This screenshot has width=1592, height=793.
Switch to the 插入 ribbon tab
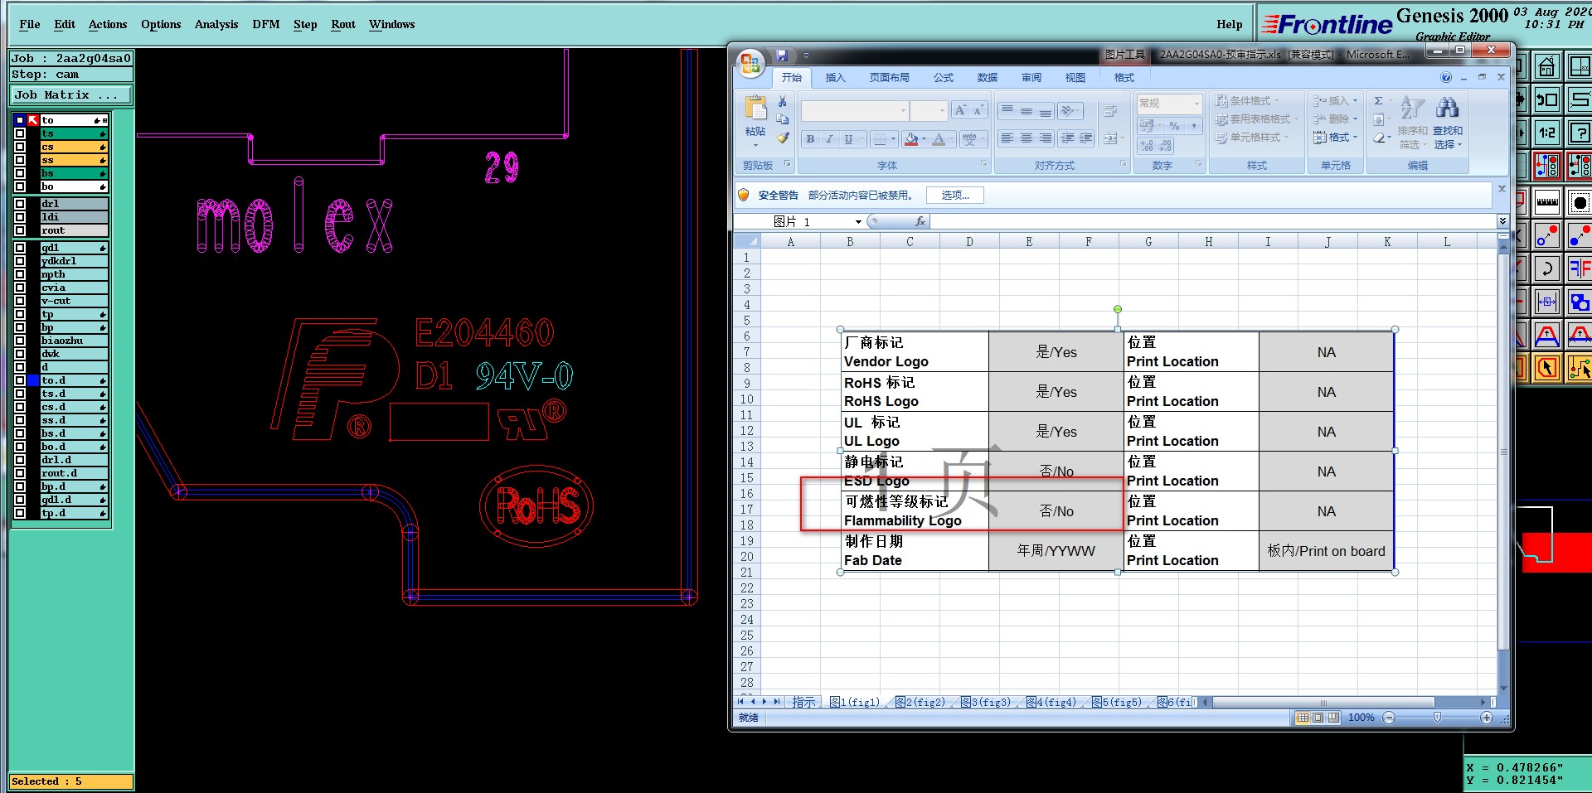[x=835, y=77]
